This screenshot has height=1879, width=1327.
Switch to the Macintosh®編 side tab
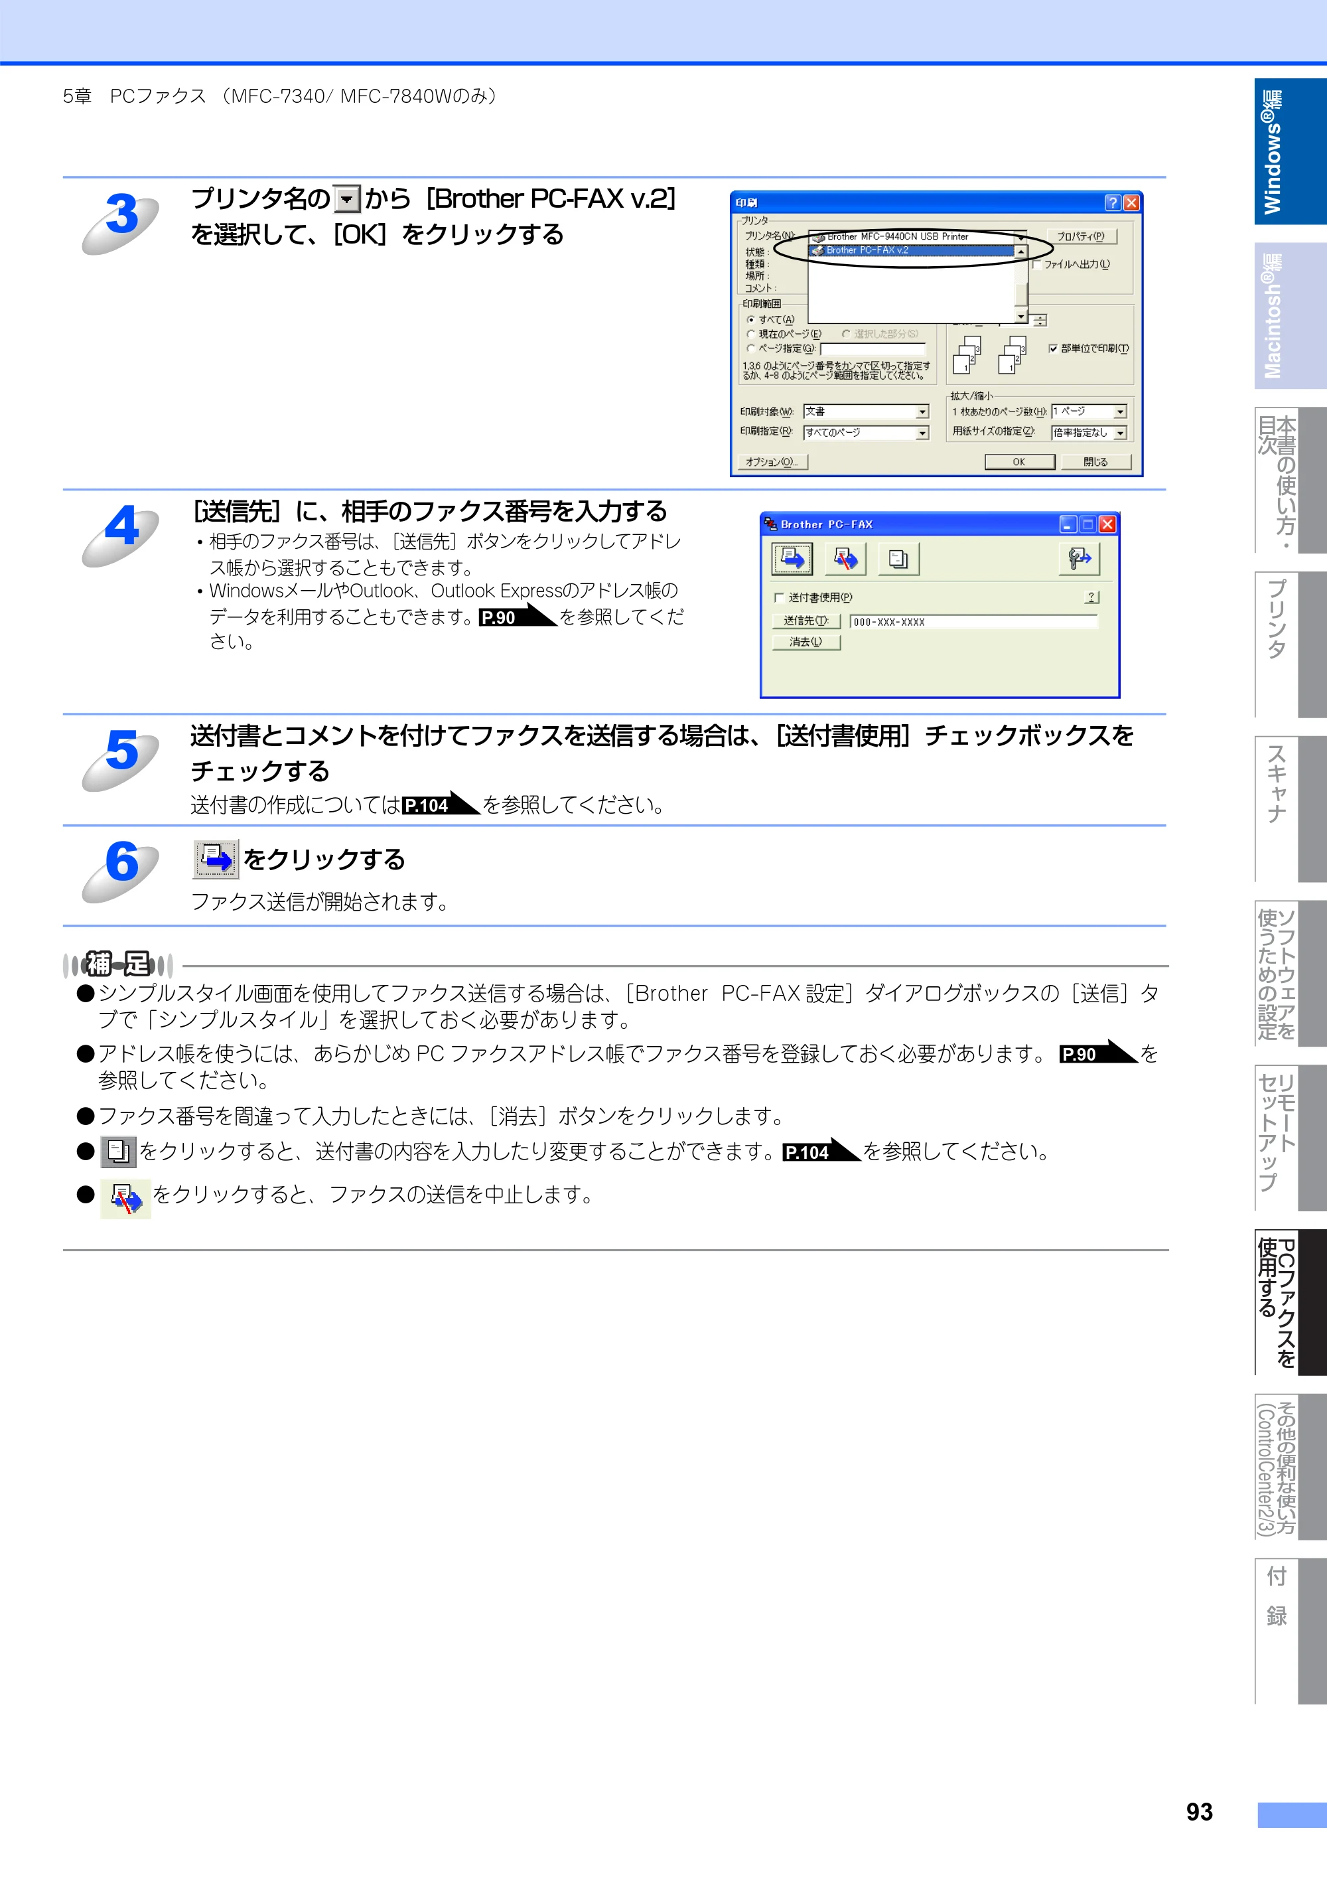pyautogui.click(x=1291, y=315)
